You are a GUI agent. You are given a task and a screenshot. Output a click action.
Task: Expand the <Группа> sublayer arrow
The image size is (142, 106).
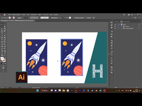tap(122, 26)
